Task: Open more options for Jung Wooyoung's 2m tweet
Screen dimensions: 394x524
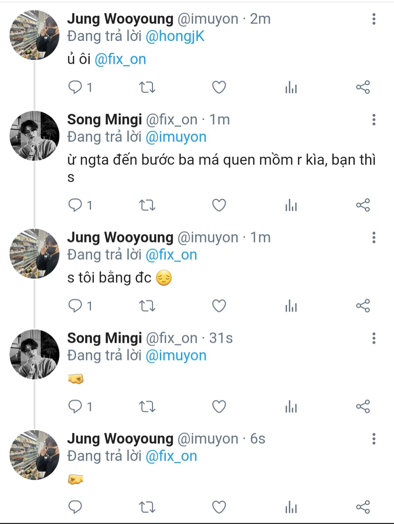Action: tap(374, 19)
